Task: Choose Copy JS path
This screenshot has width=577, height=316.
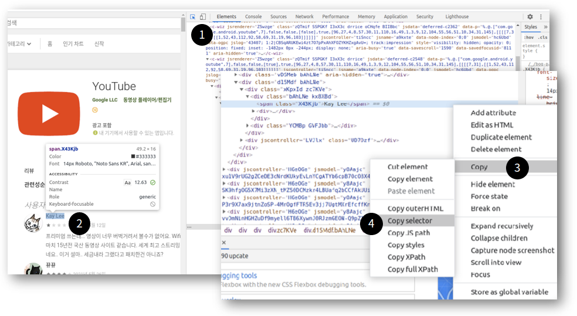Action: point(409,233)
